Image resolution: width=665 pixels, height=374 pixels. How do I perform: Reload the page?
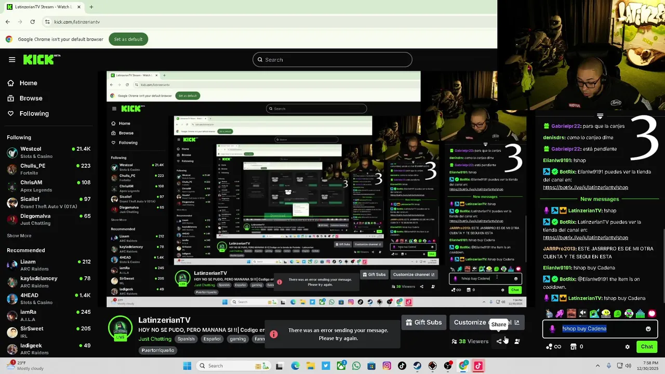click(x=32, y=22)
